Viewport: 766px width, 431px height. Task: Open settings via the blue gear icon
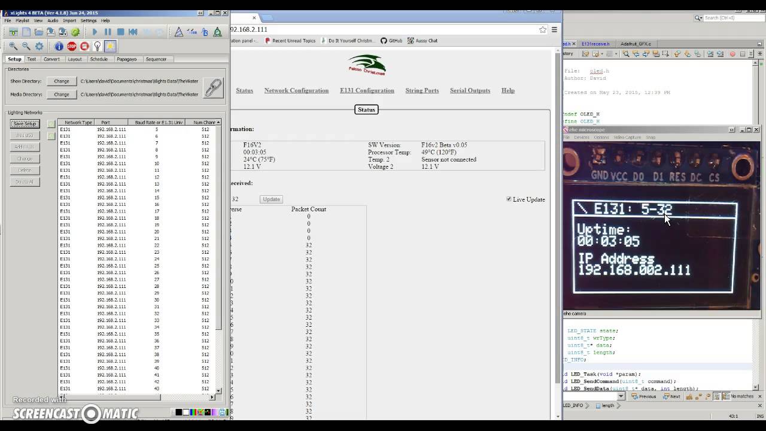click(39, 46)
